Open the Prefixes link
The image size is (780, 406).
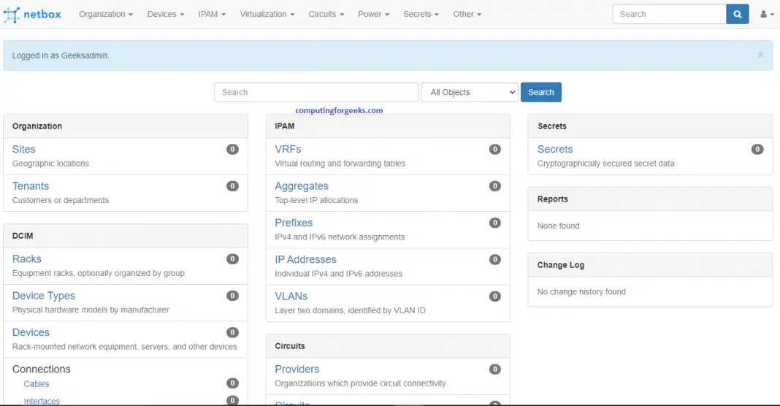294,223
